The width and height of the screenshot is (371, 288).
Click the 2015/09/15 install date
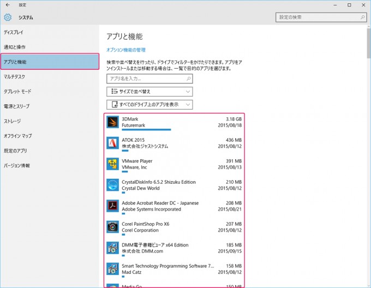(230, 251)
